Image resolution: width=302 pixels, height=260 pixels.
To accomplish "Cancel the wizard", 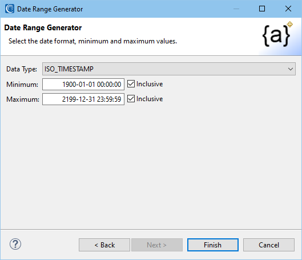I will point(269,245).
